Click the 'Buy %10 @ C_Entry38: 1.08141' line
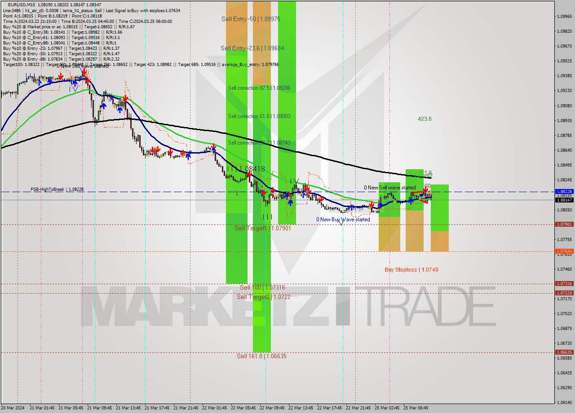Image resolution: width=575 pixels, height=413 pixels. 62,32
